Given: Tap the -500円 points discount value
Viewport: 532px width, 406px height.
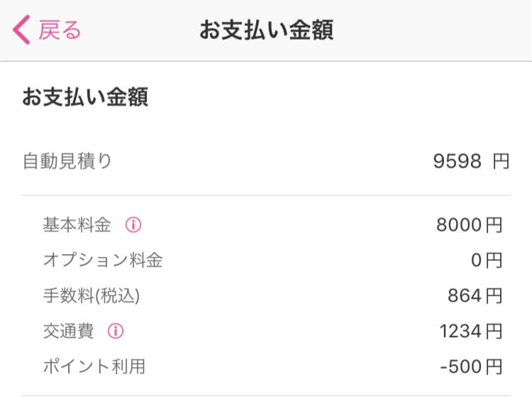Looking at the screenshot, I should pos(471,367).
